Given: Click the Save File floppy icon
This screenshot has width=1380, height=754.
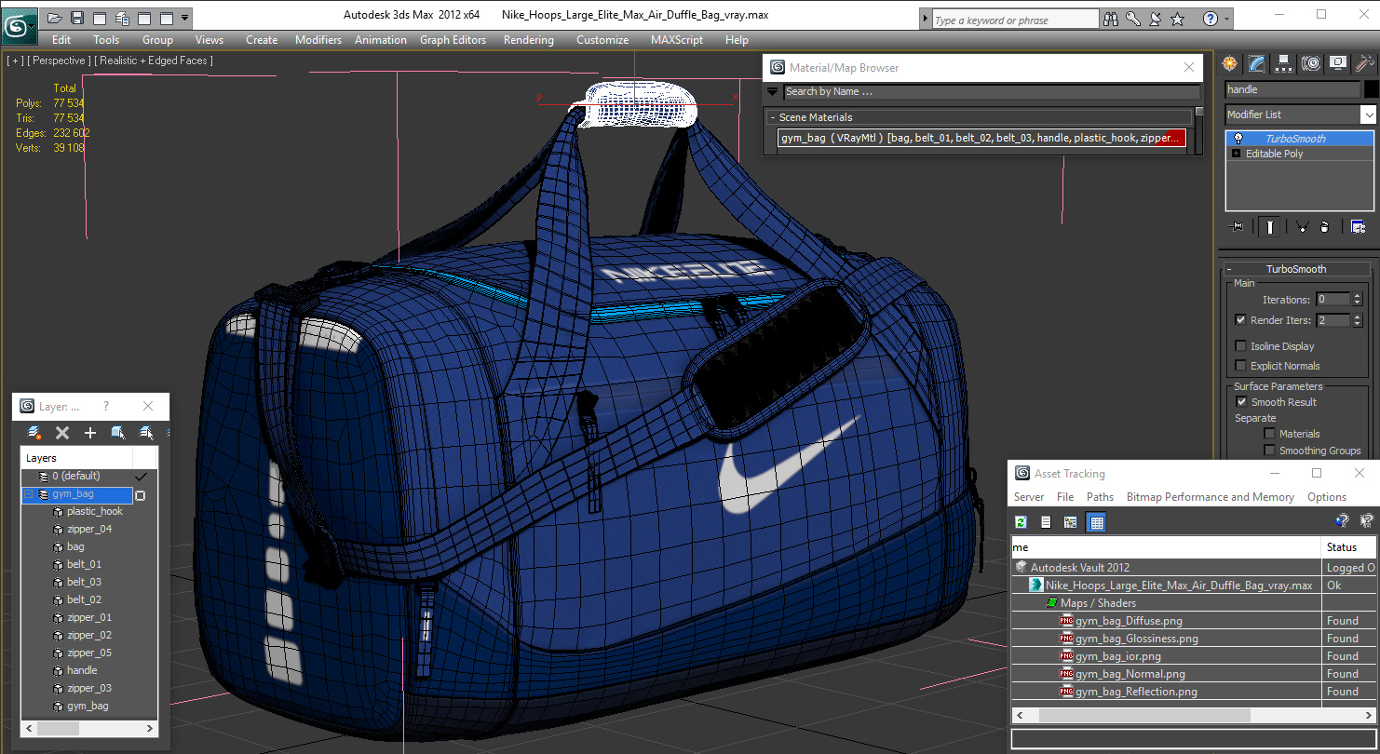Looking at the screenshot, I should (x=77, y=18).
